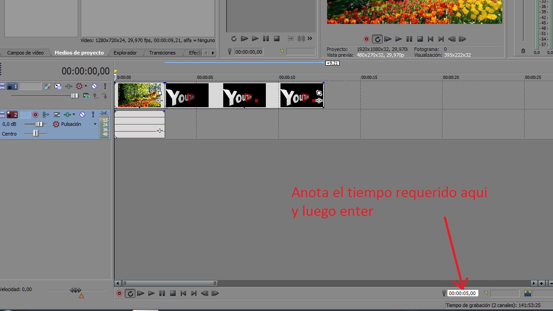Click Record in the preview window transport

click(x=367, y=39)
